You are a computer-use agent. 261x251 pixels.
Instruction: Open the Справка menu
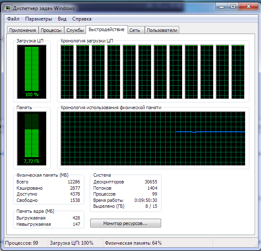(82, 19)
